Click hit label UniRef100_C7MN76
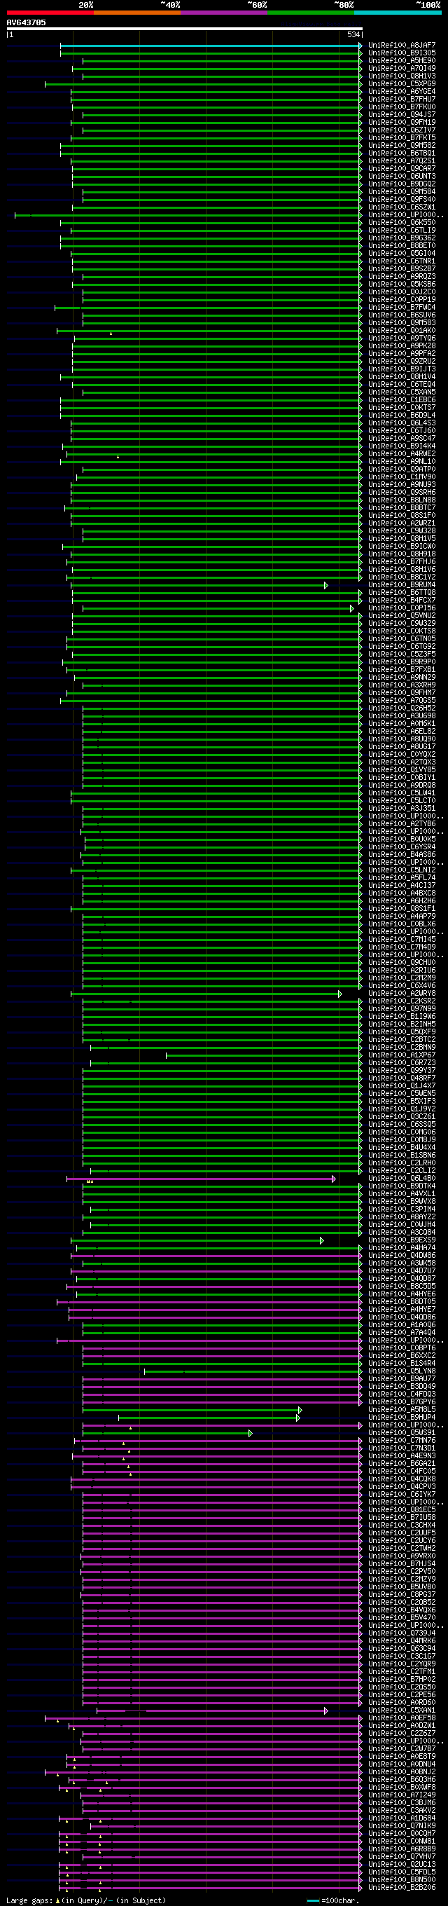 [x=401, y=1441]
